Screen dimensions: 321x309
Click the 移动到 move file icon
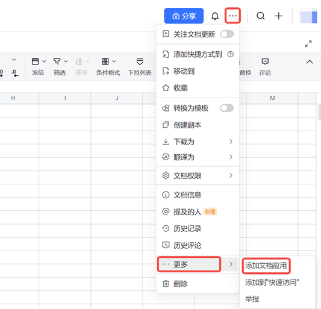[166, 71]
